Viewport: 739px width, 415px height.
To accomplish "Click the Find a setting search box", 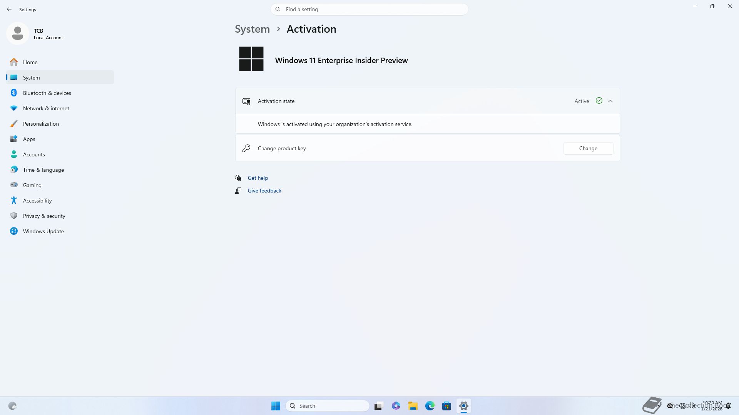I will click(369, 9).
